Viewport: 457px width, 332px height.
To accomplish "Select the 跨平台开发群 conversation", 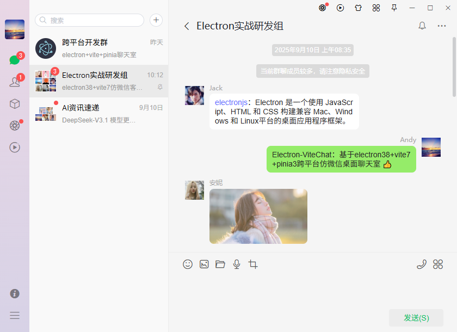I will [x=98, y=48].
